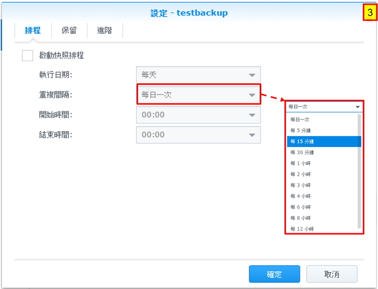Collapse the expanded 每日一次 list header
378x289 pixels.
coord(324,107)
